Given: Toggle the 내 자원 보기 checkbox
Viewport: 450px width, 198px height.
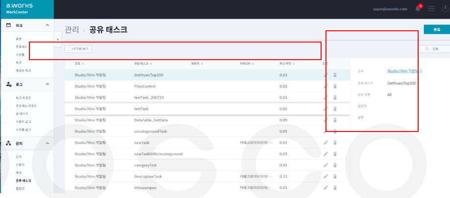Looking at the screenshot, I should 69,49.
